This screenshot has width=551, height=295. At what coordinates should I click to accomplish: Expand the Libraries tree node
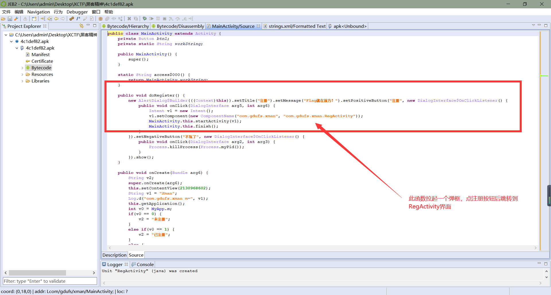[22, 81]
